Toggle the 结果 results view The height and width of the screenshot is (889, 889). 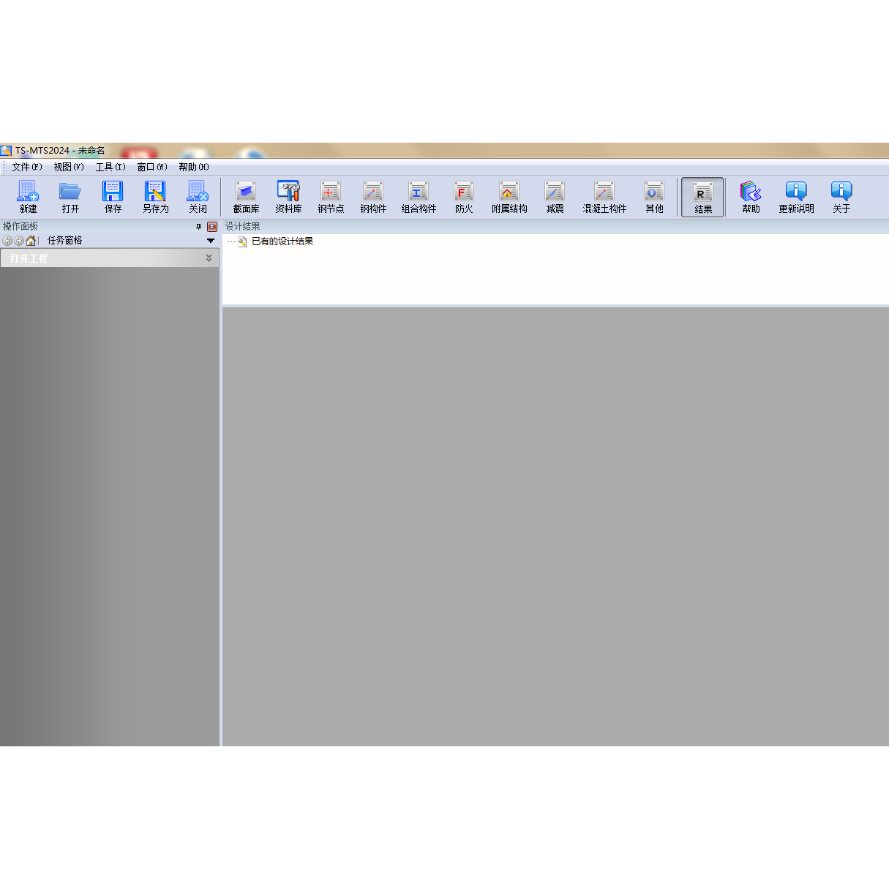pyautogui.click(x=702, y=197)
